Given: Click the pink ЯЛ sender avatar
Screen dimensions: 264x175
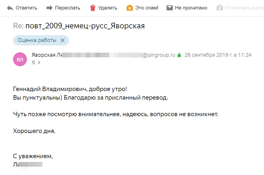Looking at the screenshot, I should [20, 59].
